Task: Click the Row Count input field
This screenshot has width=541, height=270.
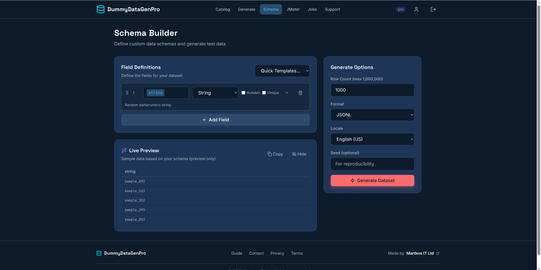Action: (x=372, y=90)
